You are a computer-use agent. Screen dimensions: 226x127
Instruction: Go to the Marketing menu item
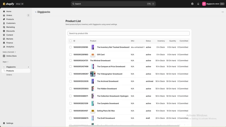[16, 27]
